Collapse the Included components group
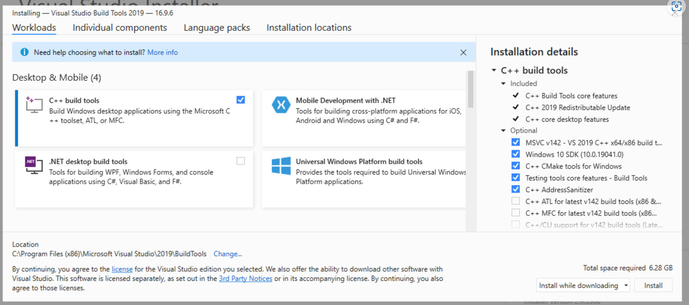Screen dimensions: 689x305 point(503,83)
